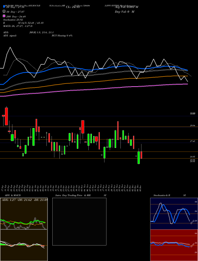Click the blue 20 Day legend swatch
The width and height of the screenshot is (198, 261).
coord(4,7)
